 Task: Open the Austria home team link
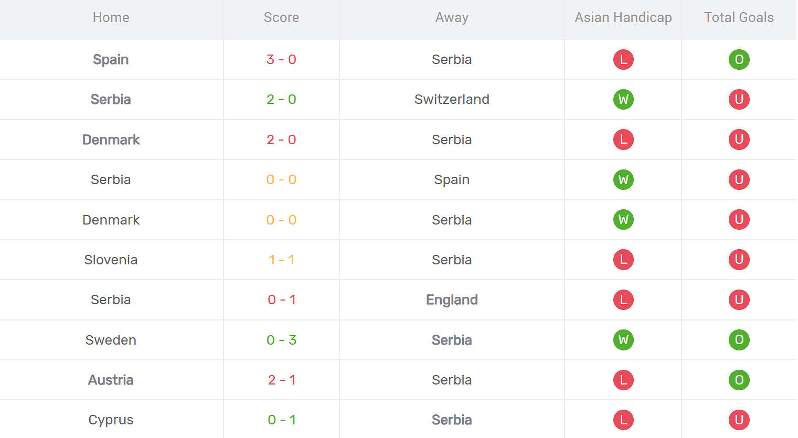pos(111,380)
